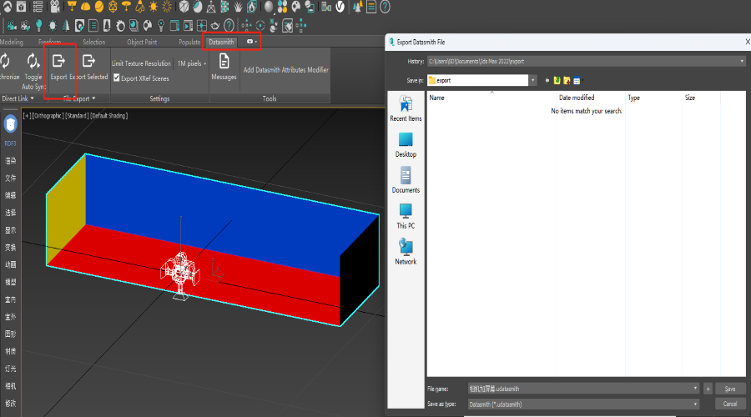The image size is (751, 417).
Task: Open the 灯光 menu in the left sidebar
Action: pyautogui.click(x=11, y=369)
